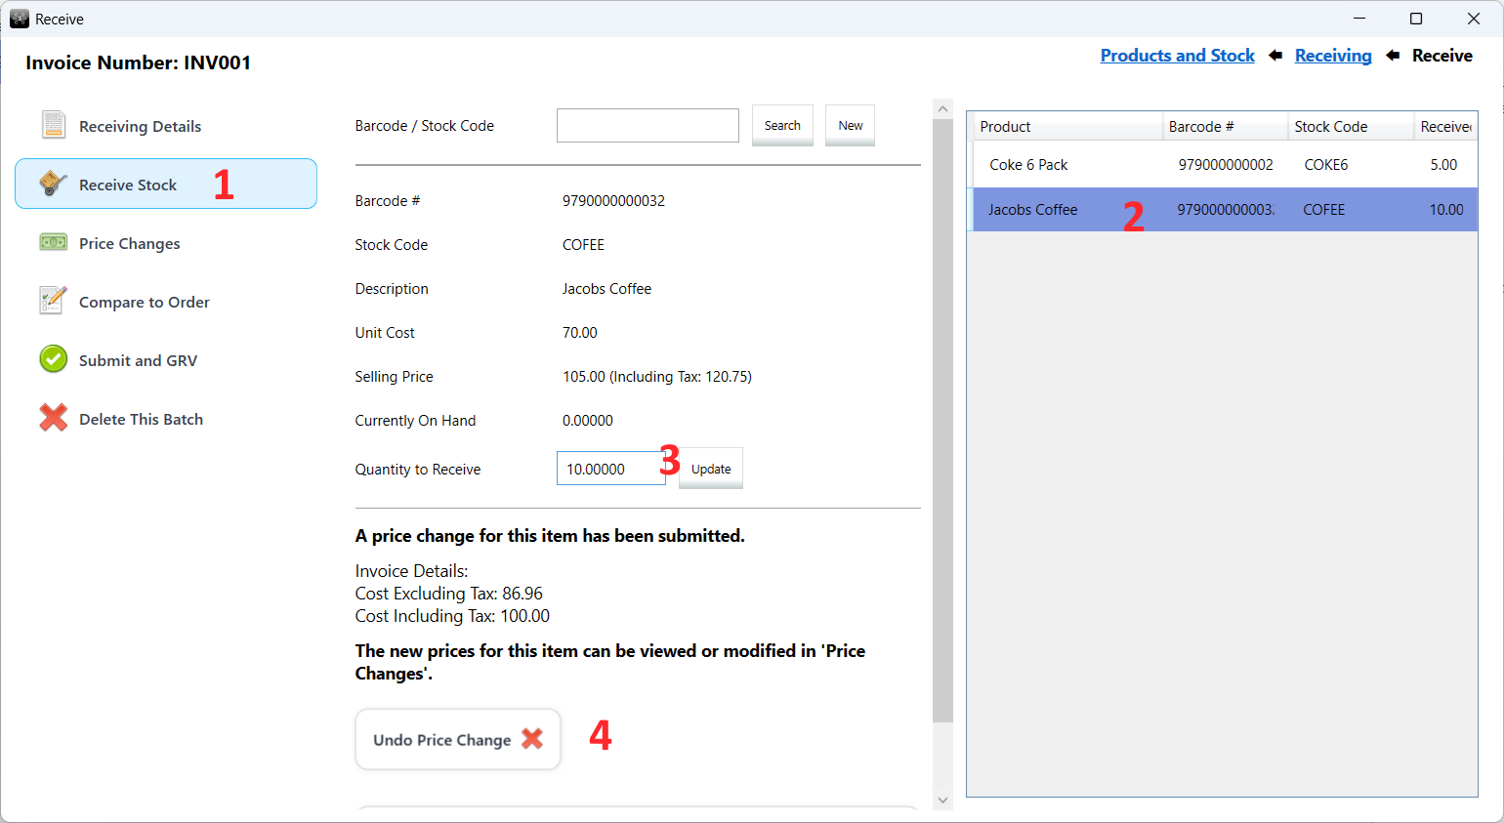Choose Delete This Batch
Viewport: 1504px width, 823px height.
[166, 419]
